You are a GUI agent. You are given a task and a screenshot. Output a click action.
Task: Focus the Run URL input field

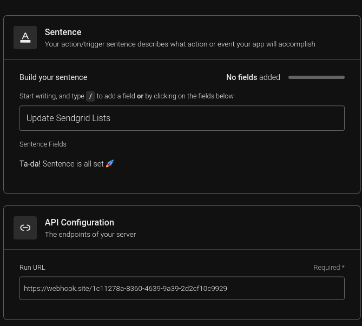click(182, 288)
